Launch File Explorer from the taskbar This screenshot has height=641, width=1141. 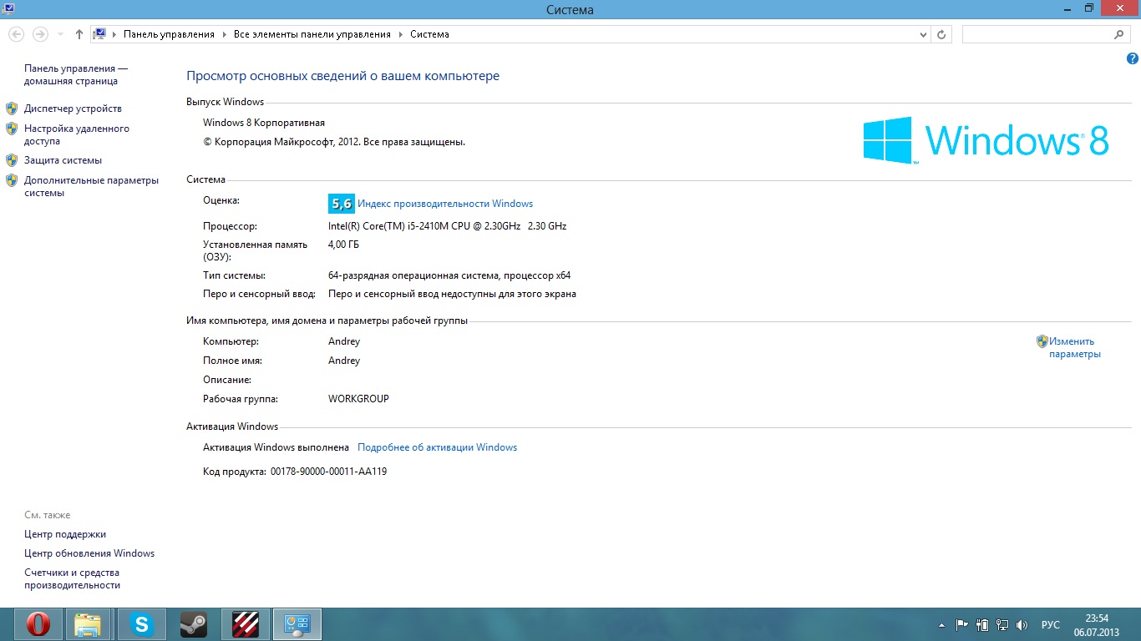88,624
